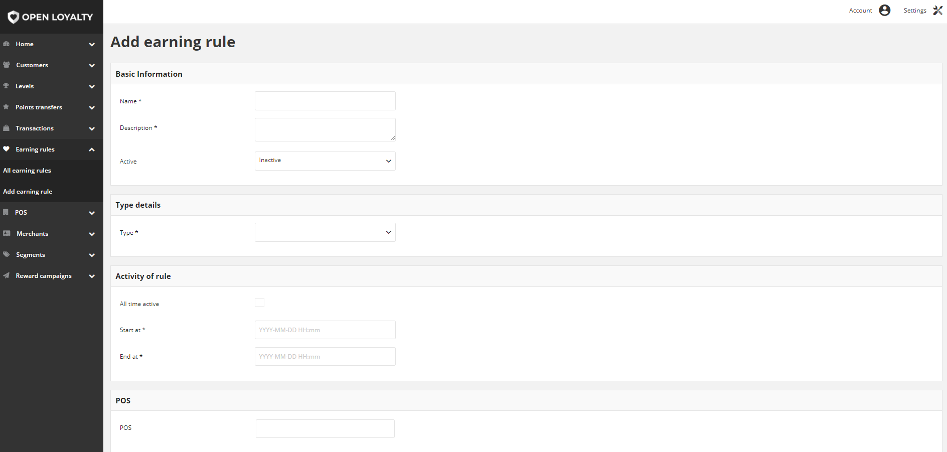This screenshot has width=947, height=452.
Task: Click the Activity of rule heading
Action: click(x=143, y=276)
